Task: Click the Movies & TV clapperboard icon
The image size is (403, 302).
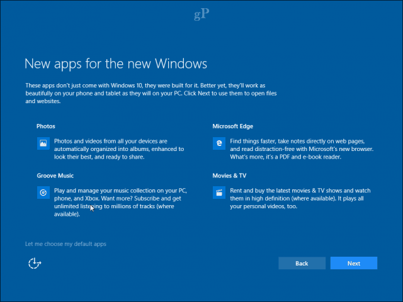Action: [219, 193]
